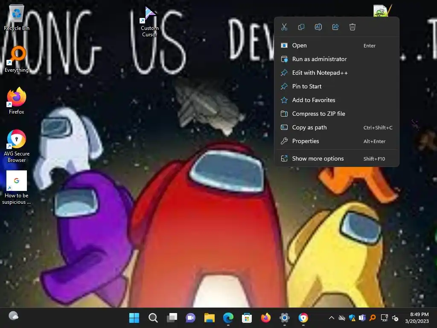Viewport: 437px width, 328px height.
Task: Click the Cut scissors icon in context menu
Action: 284,27
